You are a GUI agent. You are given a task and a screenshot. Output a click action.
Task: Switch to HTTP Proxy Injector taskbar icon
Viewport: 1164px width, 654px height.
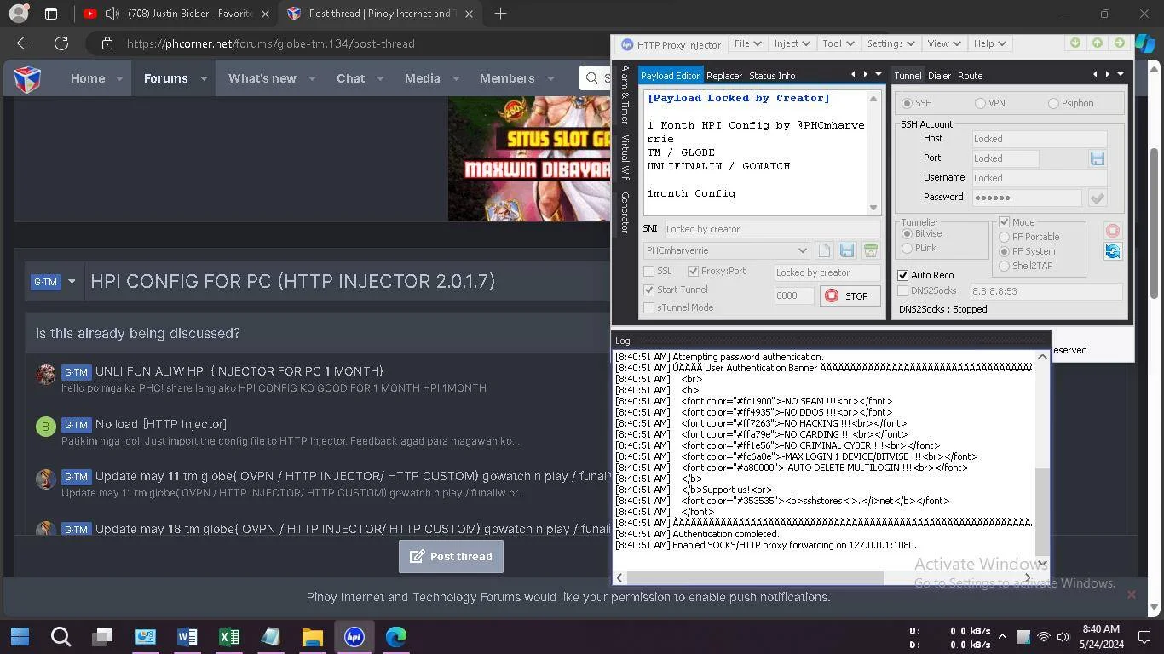pyautogui.click(x=354, y=636)
